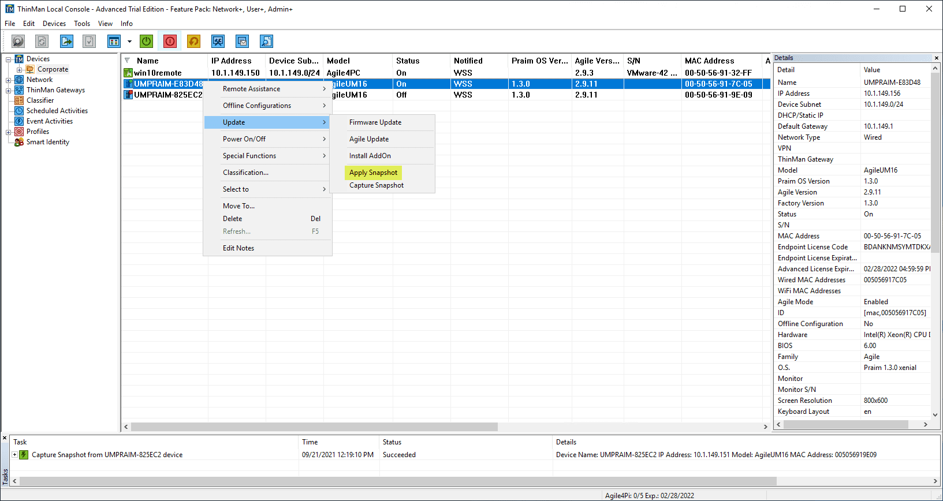The height and width of the screenshot is (501, 943).
Task: Choose Edit Notes from context menu
Action: [268, 248]
